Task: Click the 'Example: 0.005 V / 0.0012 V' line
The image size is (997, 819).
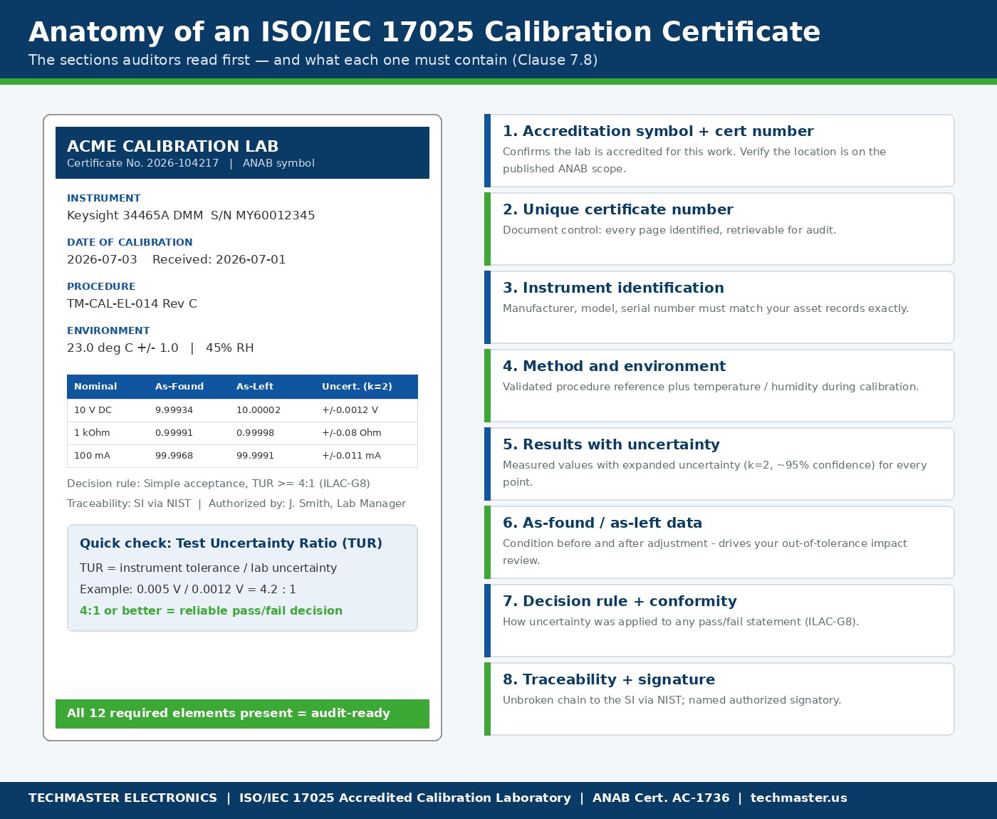Action: 188,590
